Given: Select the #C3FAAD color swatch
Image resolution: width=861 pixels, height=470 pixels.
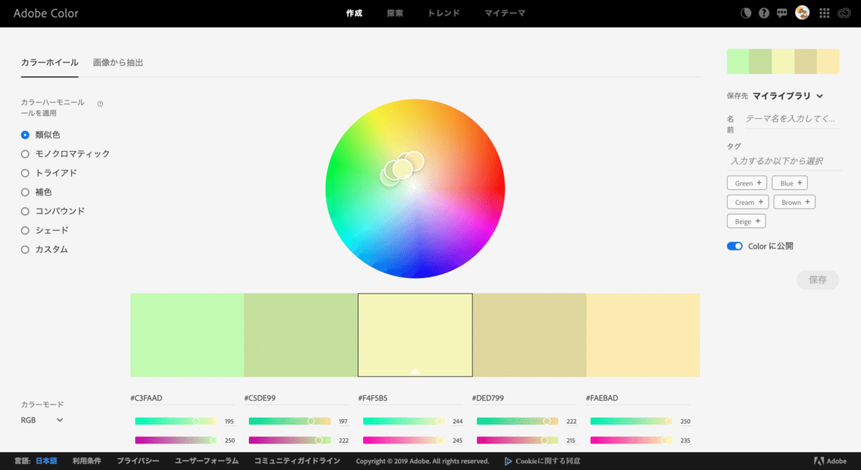Looking at the screenshot, I should 187,335.
